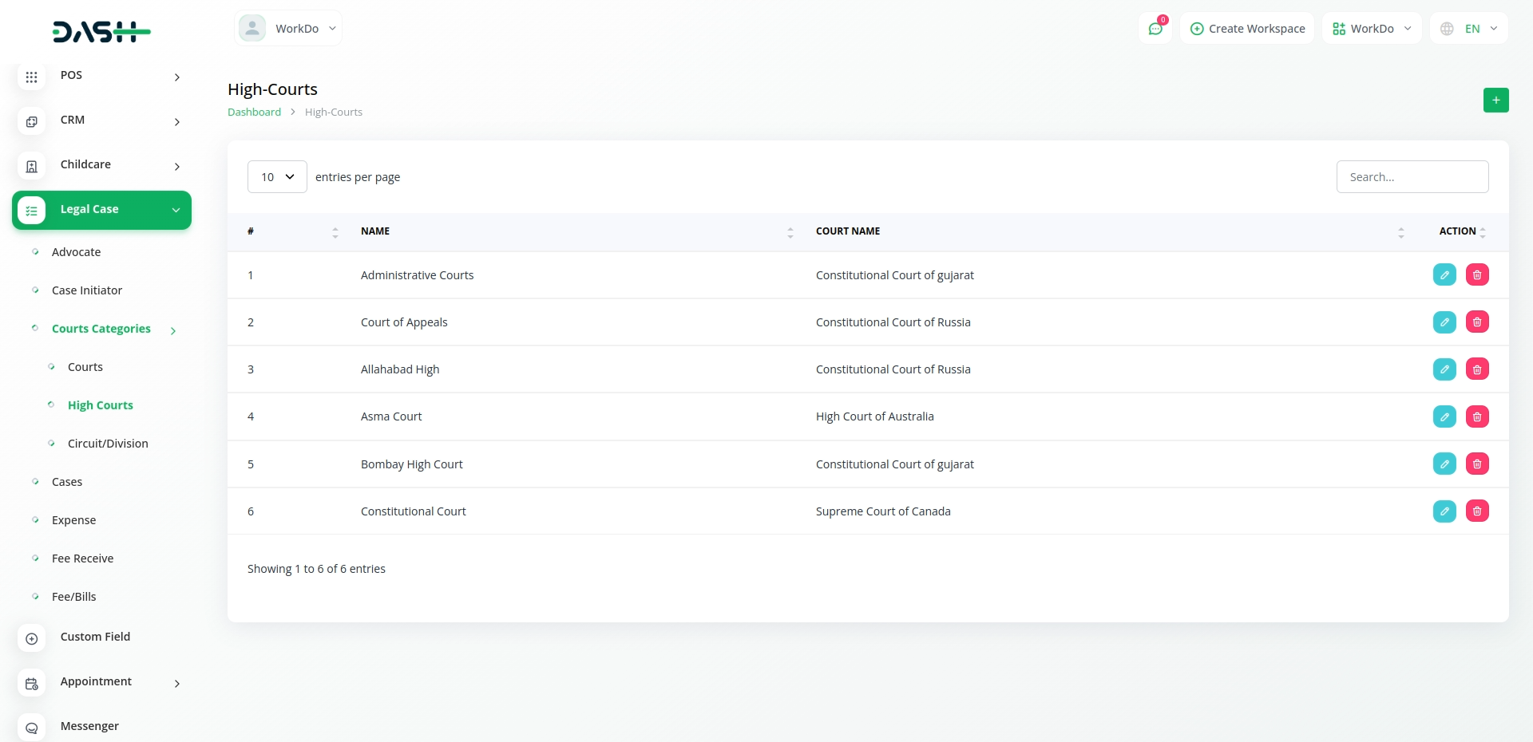1533x742 pixels.
Task: Sort table by Court Name column
Action: point(848,231)
